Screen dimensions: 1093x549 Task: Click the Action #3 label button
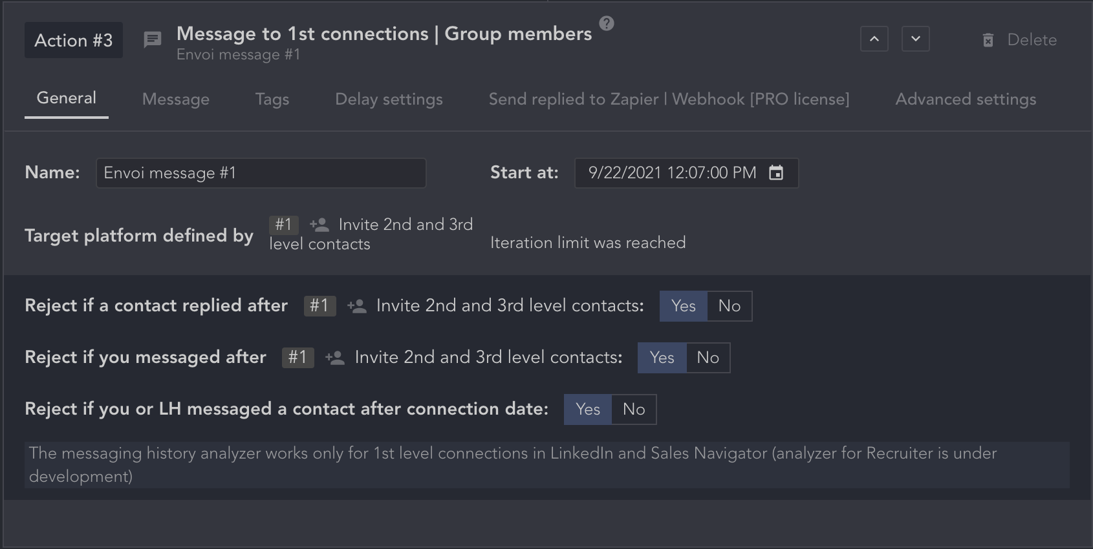pos(74,40)
